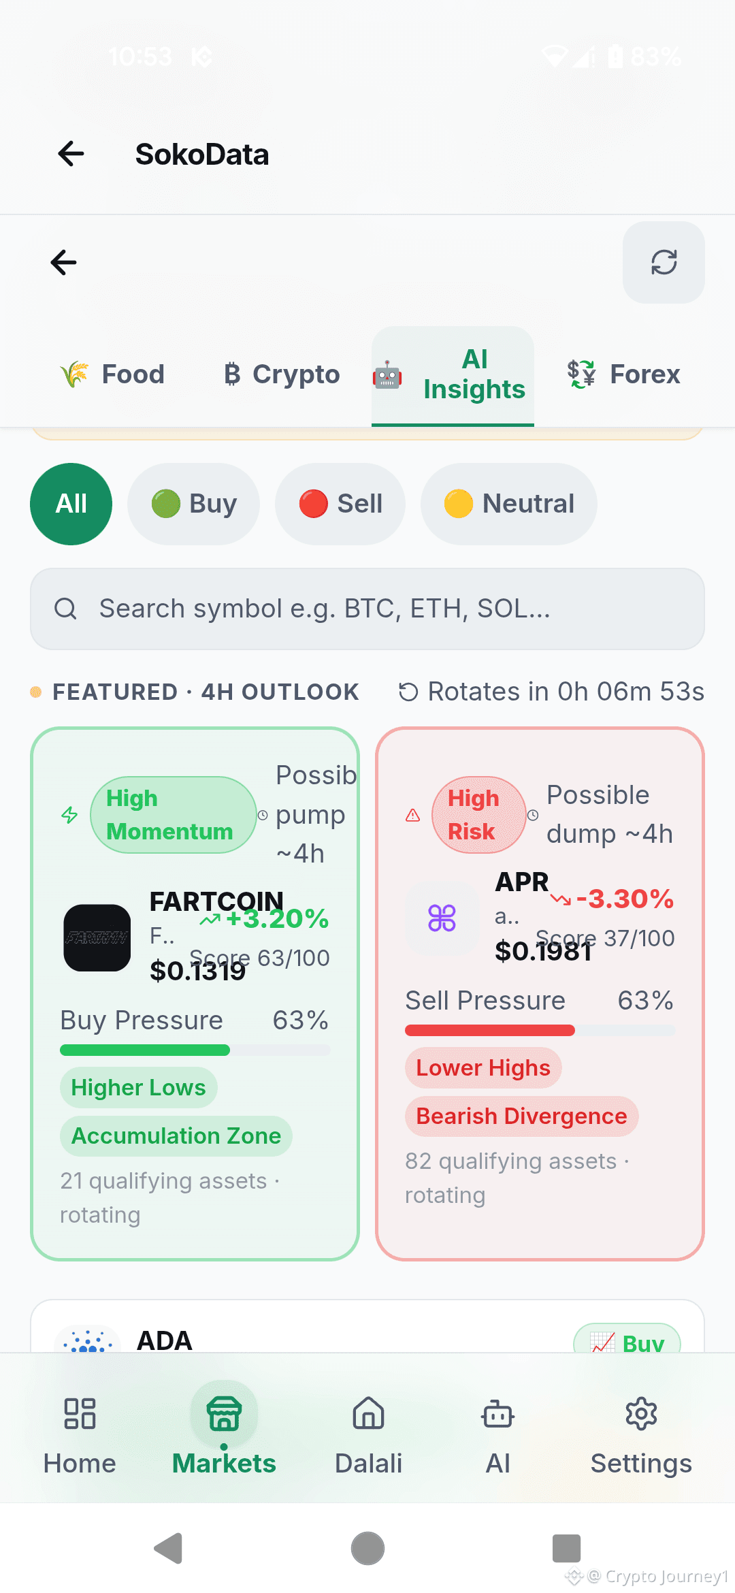This screenshot has width=735, height=1593.
Task: Switch to the Crypto tab
Action: [x=282, y=374]
